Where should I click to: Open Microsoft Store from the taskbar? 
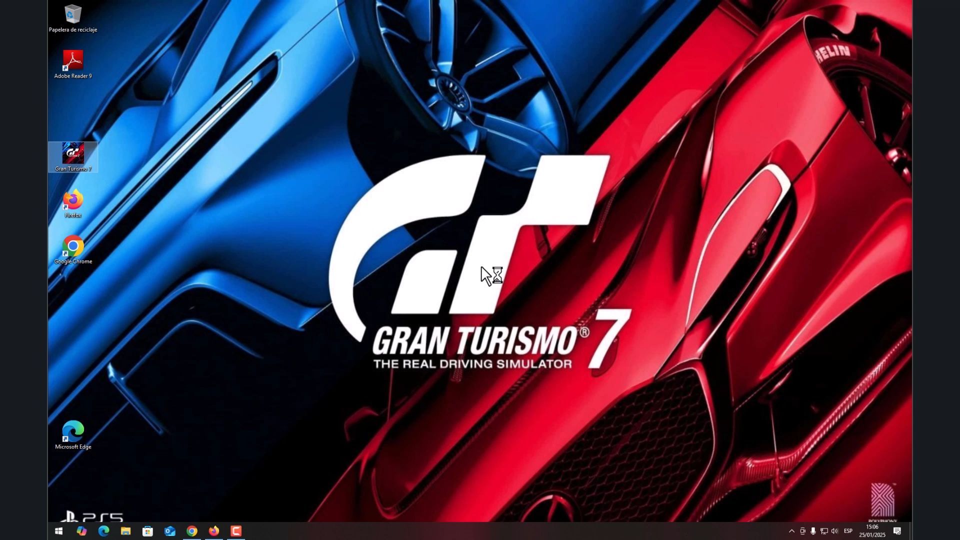pyautogui.click(x=147, y=531)
